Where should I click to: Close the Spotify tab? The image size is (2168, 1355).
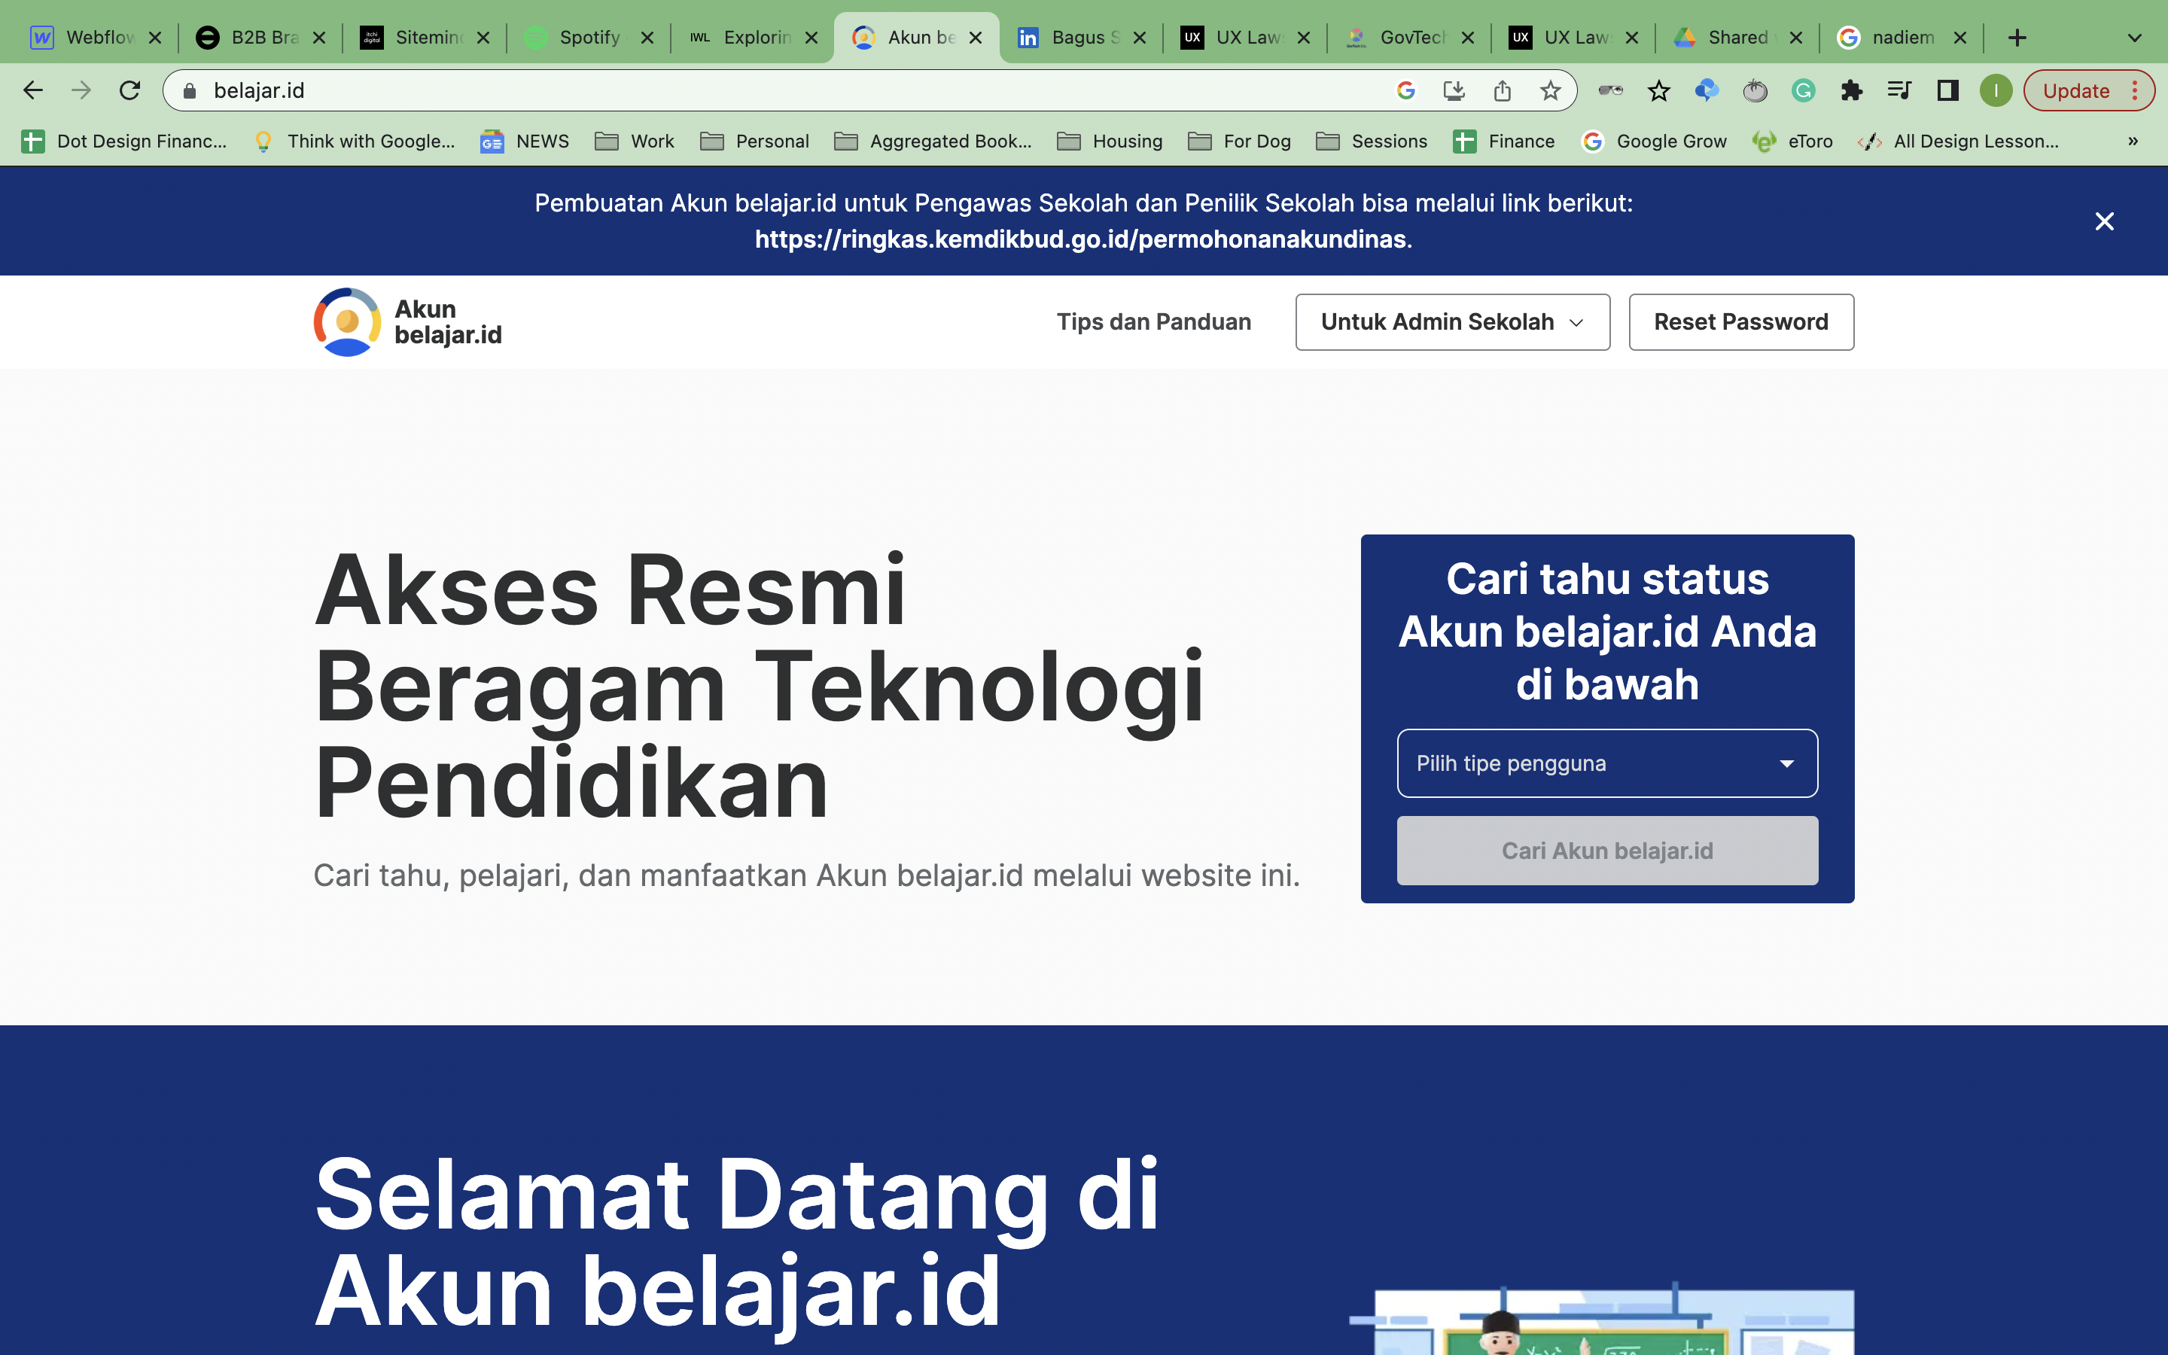click(647, 38)
